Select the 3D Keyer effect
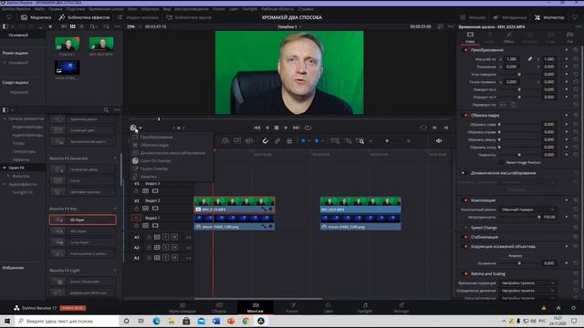The height and width of the screenshot is (328, 584). point(83,220)
